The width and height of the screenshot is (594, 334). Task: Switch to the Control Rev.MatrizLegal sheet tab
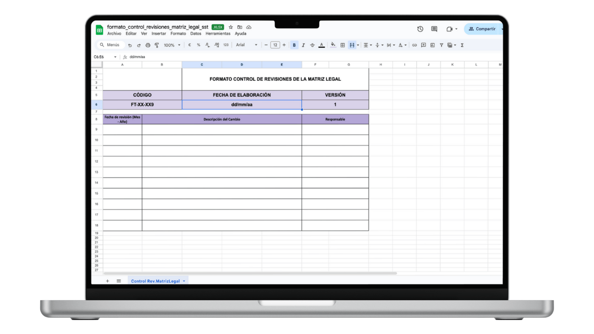[x=155, y=281]
